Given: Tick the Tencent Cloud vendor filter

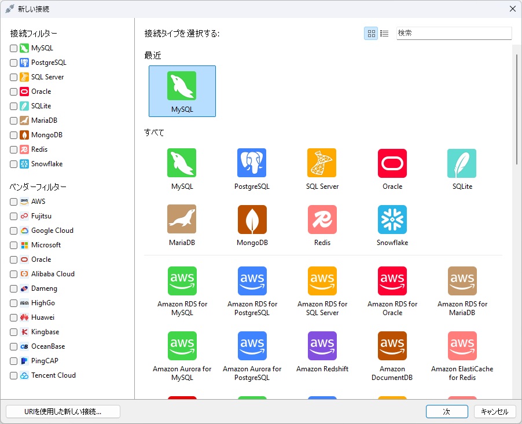Looking at the screenshot, I should pos(14,376).
